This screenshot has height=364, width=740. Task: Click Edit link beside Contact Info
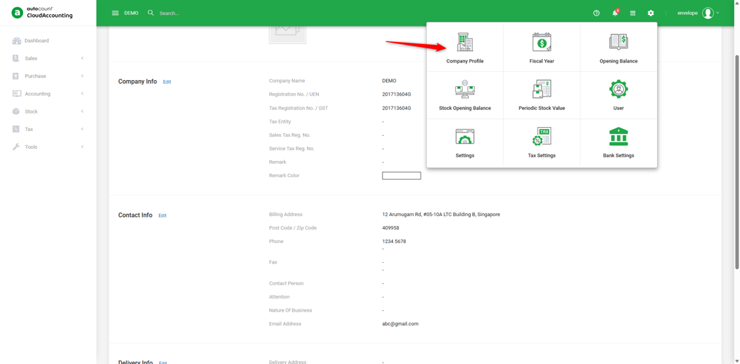pyautogui.click(x=162, y=215)
